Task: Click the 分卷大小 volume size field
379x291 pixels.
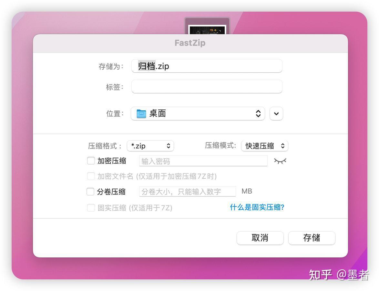Action: click(187, 191)
